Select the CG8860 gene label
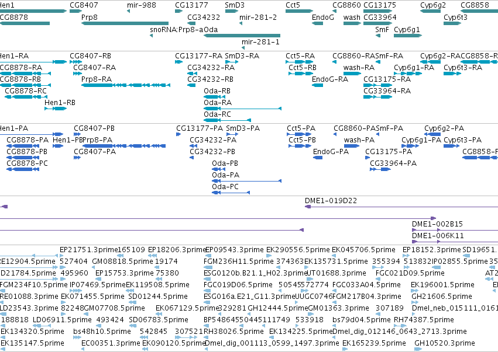498x352 pixels. pos(346,5)
